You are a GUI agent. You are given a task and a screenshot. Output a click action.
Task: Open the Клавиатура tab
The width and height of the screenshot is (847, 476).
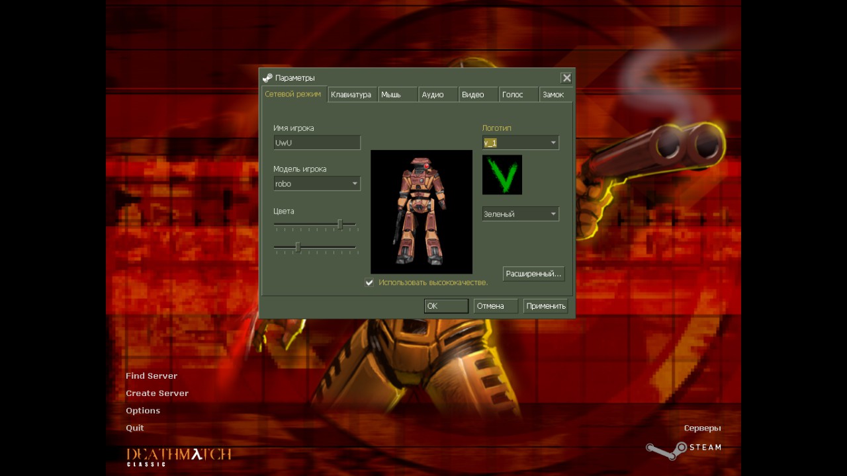(x=351, y=95)
